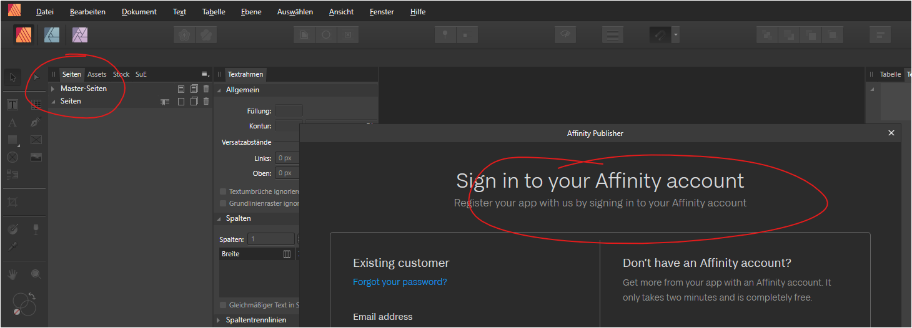912x328 pixels.
Task: Select the Picture Frame Ellipse tool
Action: 12,157
